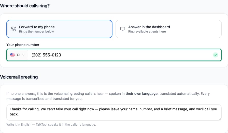
Task: Edit the voicemail greeting text area
Action: point(114,112)
